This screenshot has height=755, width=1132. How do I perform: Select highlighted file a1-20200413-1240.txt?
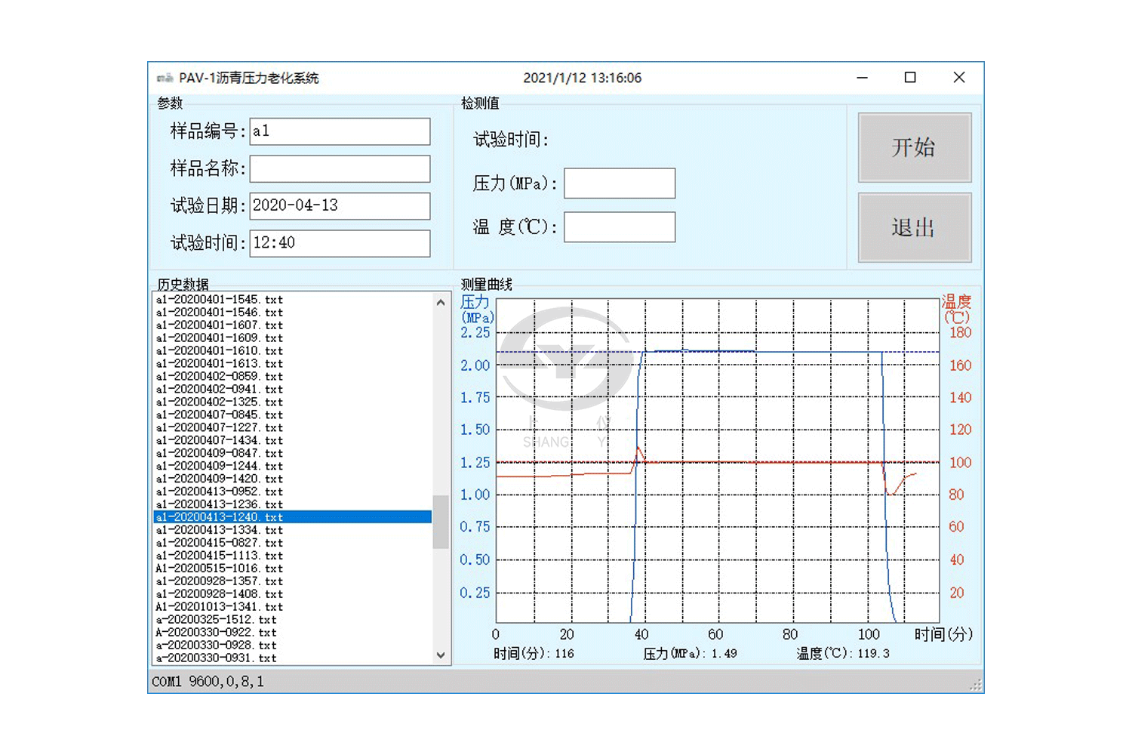(x=220, y=517)
